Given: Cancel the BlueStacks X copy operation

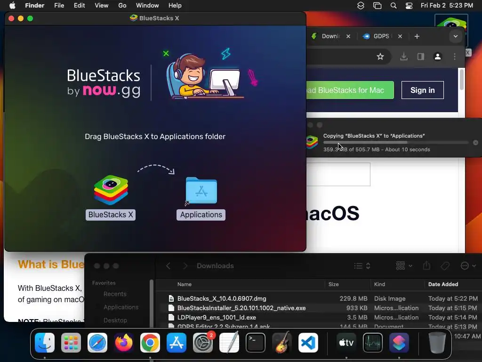Looking at the screenshot, I should click(x=475, y=142).
